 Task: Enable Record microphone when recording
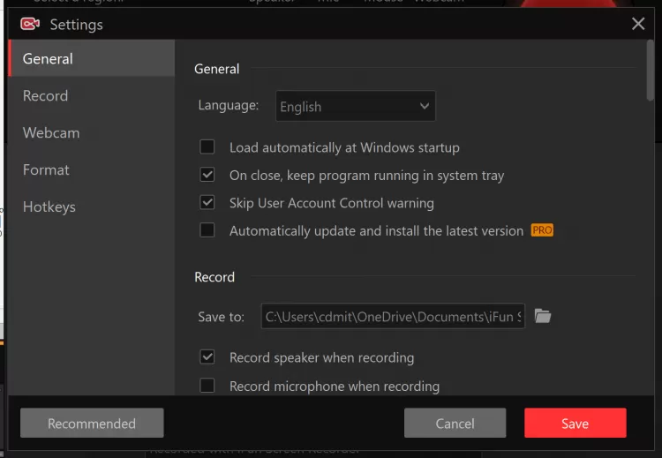[207, 386]
